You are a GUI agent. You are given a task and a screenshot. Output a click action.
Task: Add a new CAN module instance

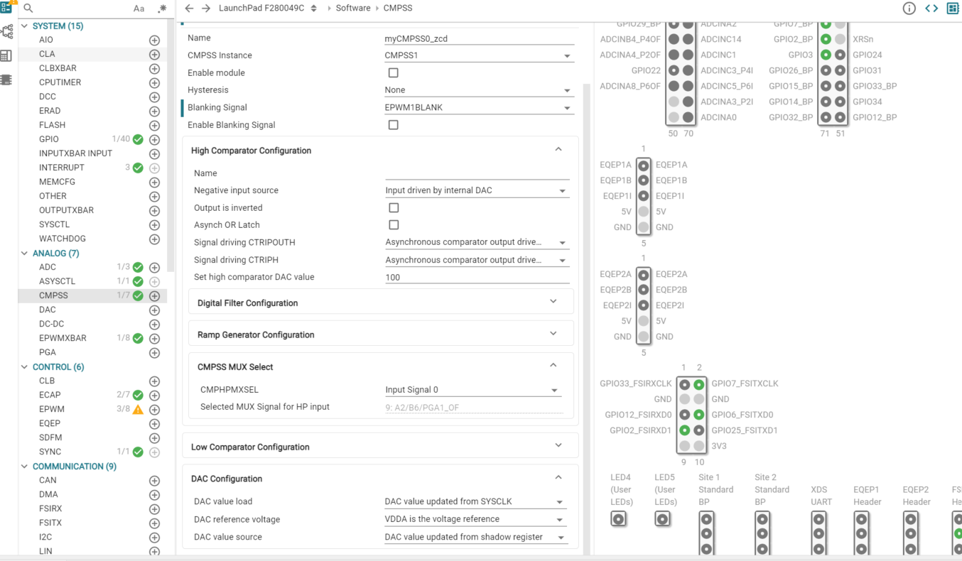154,481
